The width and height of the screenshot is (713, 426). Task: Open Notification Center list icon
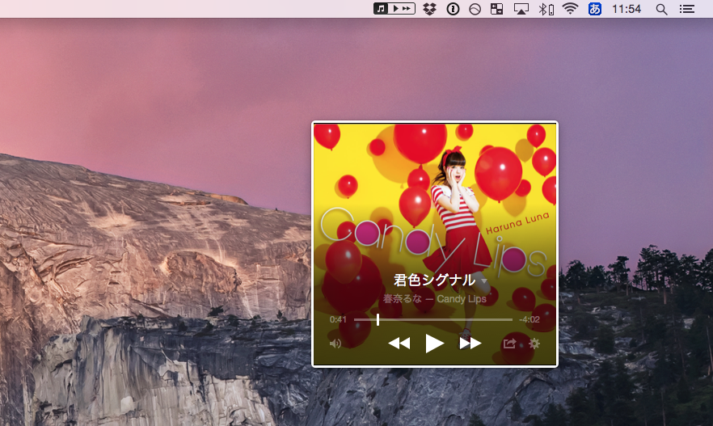coord(687,9)
